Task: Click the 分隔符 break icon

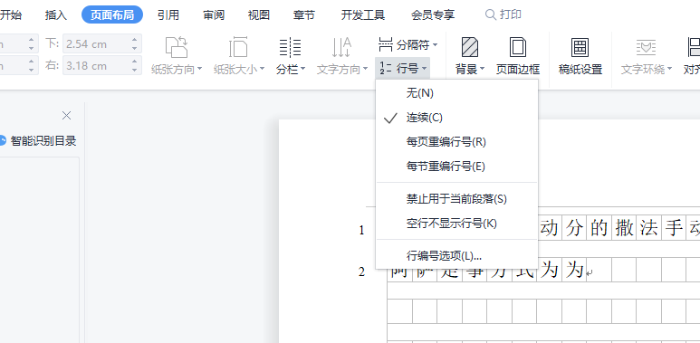Action: tap(386, 44)
